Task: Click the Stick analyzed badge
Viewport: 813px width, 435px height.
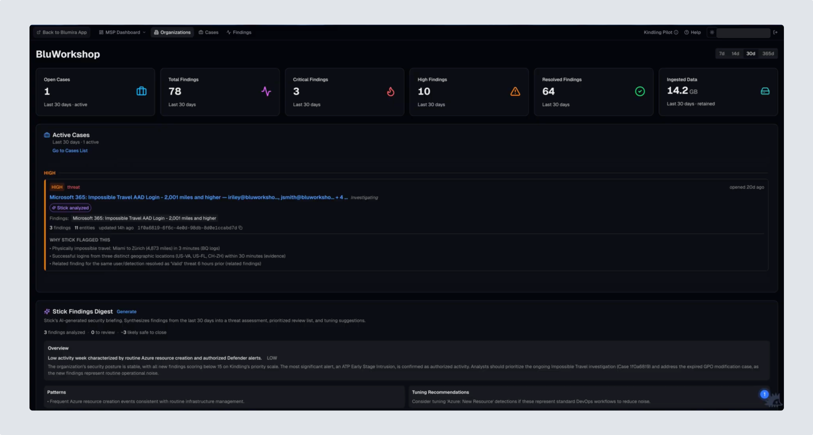Action: (x=70, y=208)
